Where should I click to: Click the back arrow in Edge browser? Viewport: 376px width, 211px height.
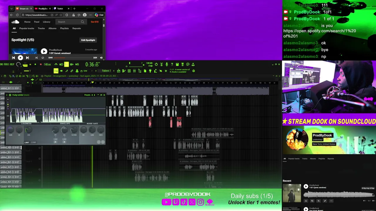pyautogui.click(x=11, y=15)
